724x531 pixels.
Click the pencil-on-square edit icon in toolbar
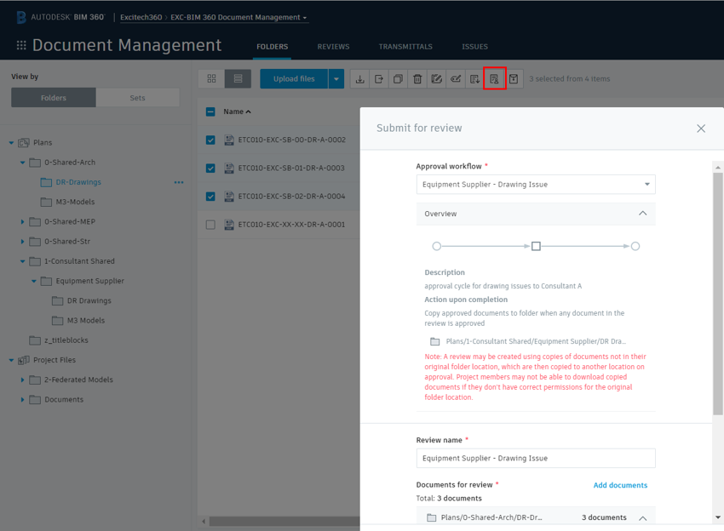click(x=436, y=79)
